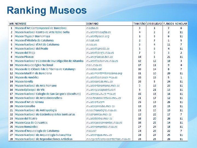The width and height of the screenshot is (197, 148).
Task: Click the museodelprado.es domain
Action: (x=98, y=49)
